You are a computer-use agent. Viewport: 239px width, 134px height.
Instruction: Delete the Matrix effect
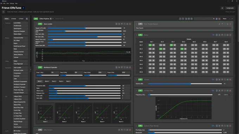pyautogui.click(x=230, y=35)
